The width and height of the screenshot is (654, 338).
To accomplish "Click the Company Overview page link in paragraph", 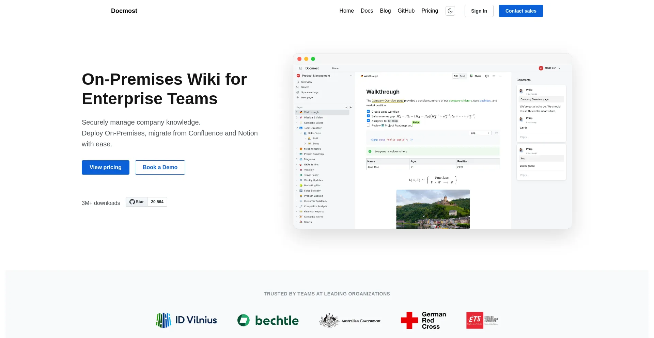I will 388,101.
